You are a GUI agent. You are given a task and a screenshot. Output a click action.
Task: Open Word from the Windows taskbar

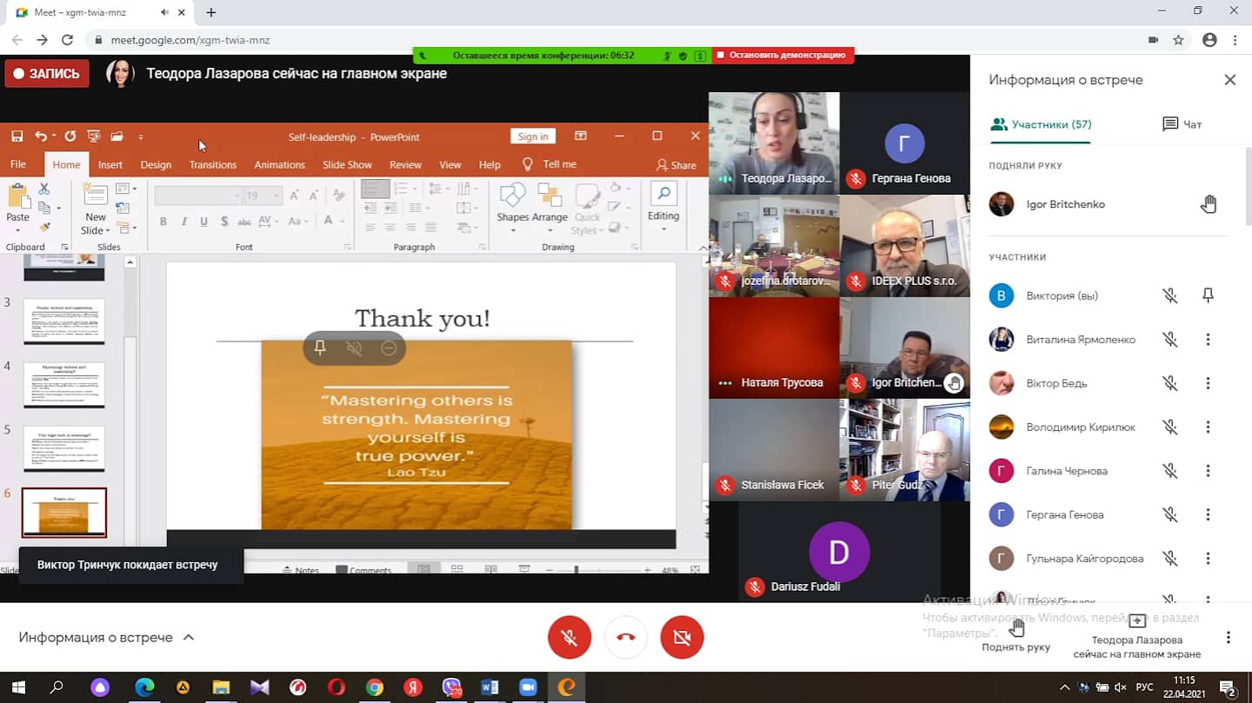(489, 687)
